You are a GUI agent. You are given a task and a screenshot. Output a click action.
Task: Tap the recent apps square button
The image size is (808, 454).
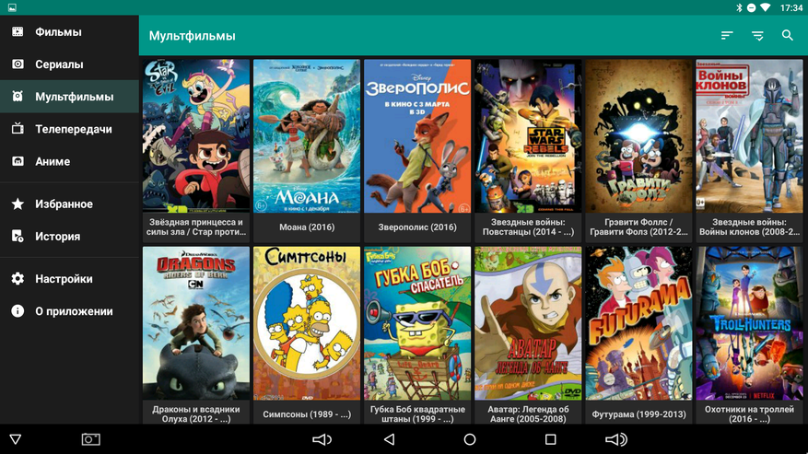pyautogui.click(x=550, y=439)
